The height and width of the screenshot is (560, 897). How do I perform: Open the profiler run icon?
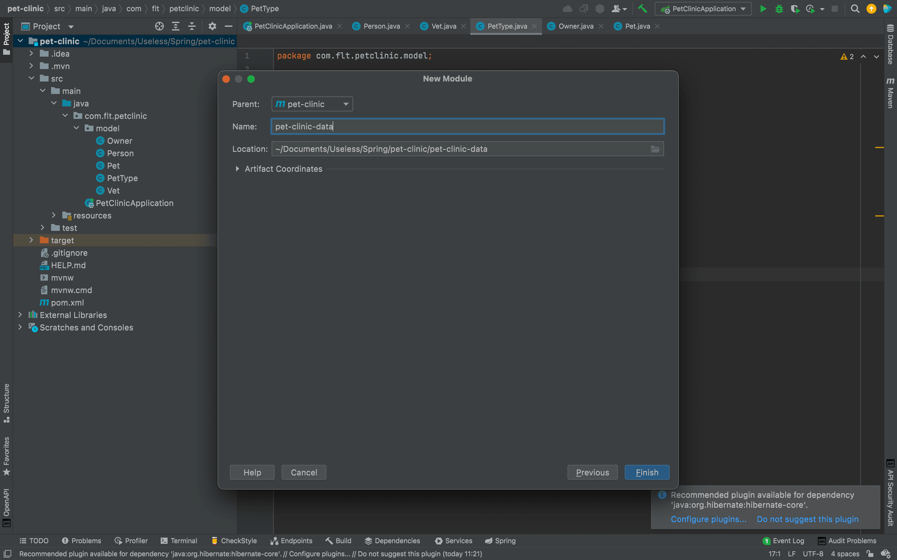tap(810, 8)
